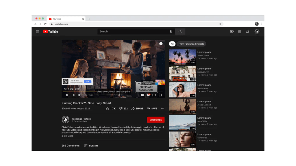
Task: Open a new browser tab with plus
Action: click(x=89, y=19)
